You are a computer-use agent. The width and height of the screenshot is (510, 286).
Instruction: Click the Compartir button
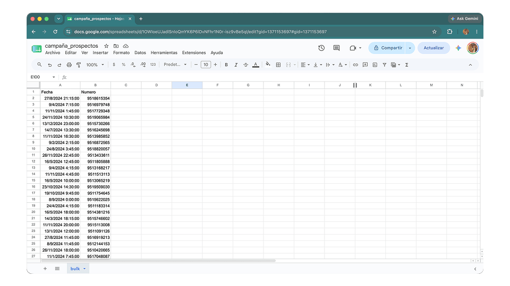[x=387, y=48]
